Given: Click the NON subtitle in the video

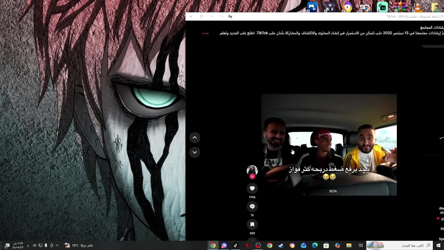Looking at the screenshot, I should [x=333, y=191].
